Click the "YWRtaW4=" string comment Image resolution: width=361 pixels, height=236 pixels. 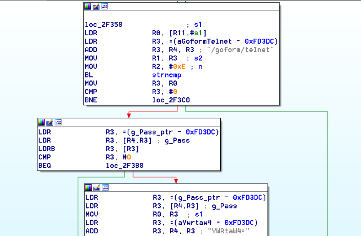coord(229,231)
